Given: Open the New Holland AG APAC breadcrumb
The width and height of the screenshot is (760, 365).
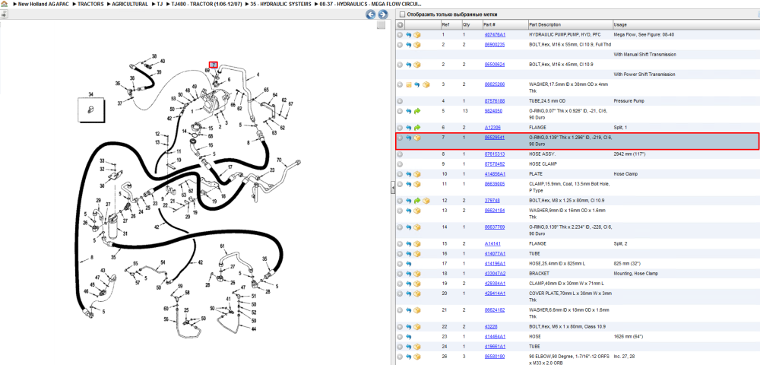Looking at the screenshot, I should (44, 4).
